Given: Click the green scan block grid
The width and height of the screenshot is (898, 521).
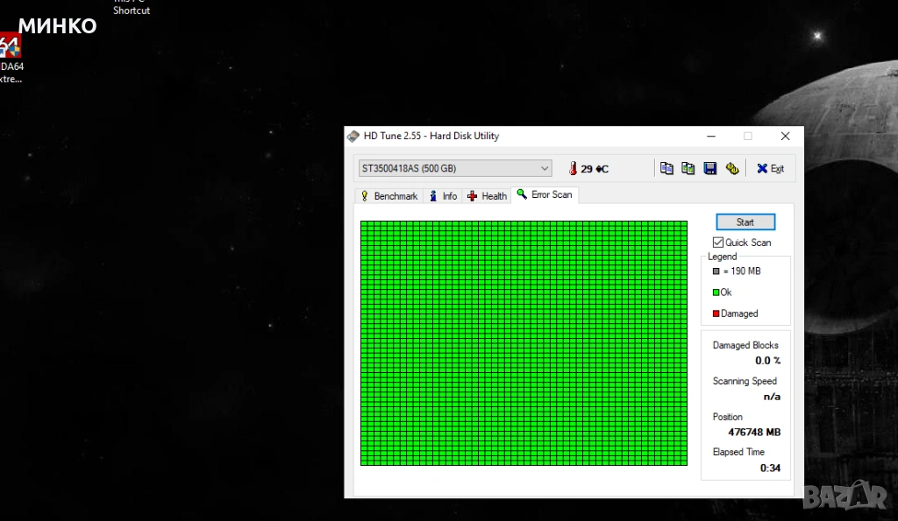Looking at the screenshot, I should tap(524, 343).
